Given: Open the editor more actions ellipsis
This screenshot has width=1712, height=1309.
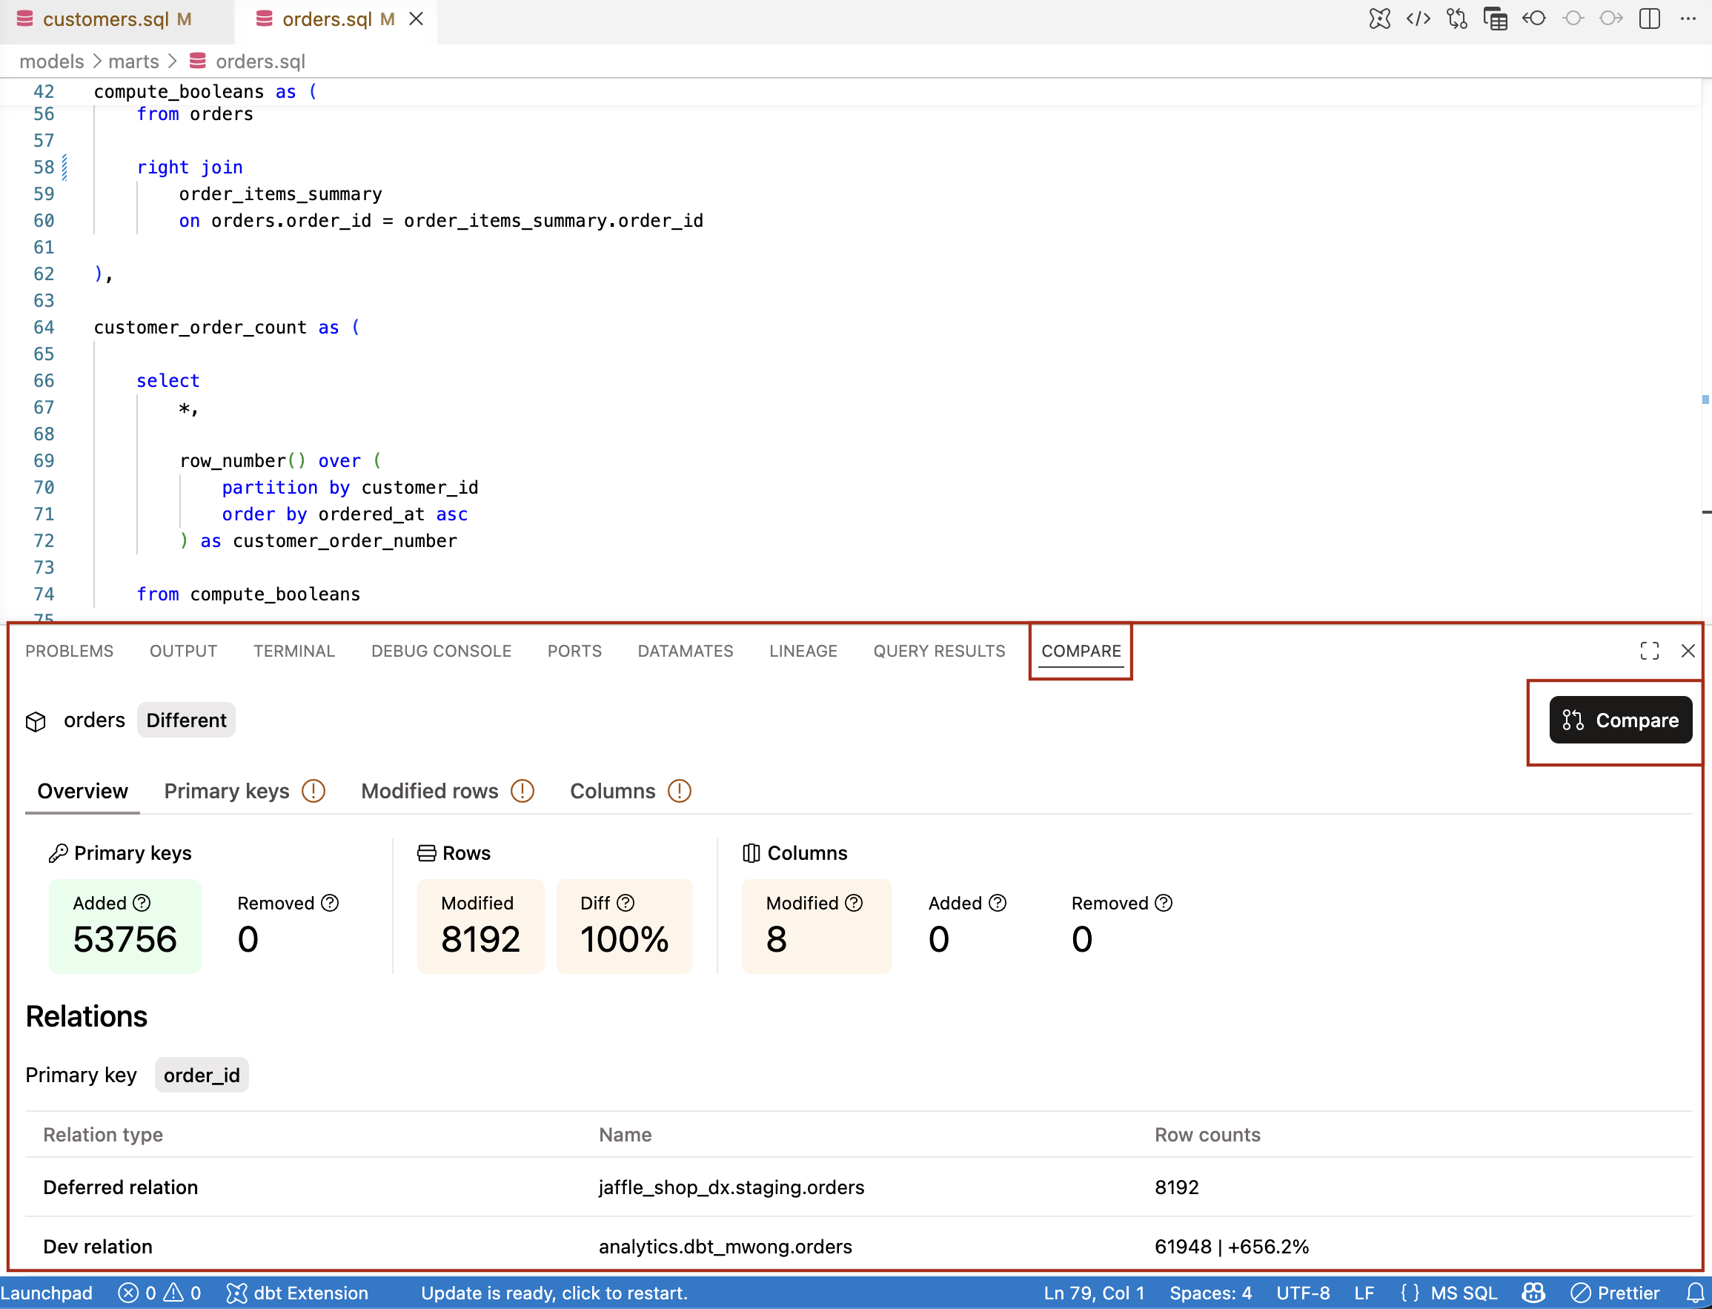Looking at the screenshot, I should [1687, 19].
